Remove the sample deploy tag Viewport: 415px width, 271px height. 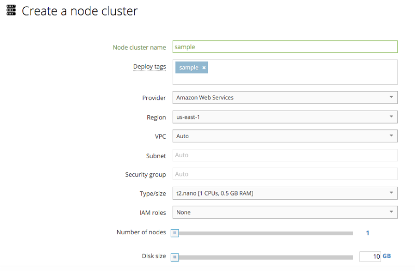point(204,68)
